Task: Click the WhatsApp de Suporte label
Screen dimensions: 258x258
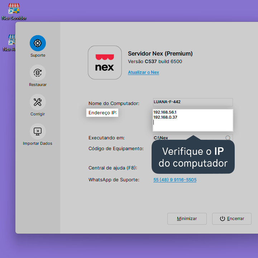Action: 114,180
